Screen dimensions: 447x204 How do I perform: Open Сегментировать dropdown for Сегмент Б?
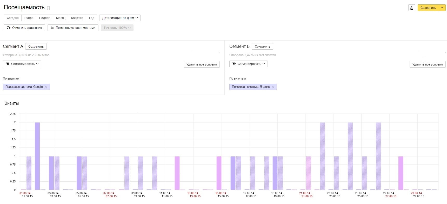pos(249,64)
